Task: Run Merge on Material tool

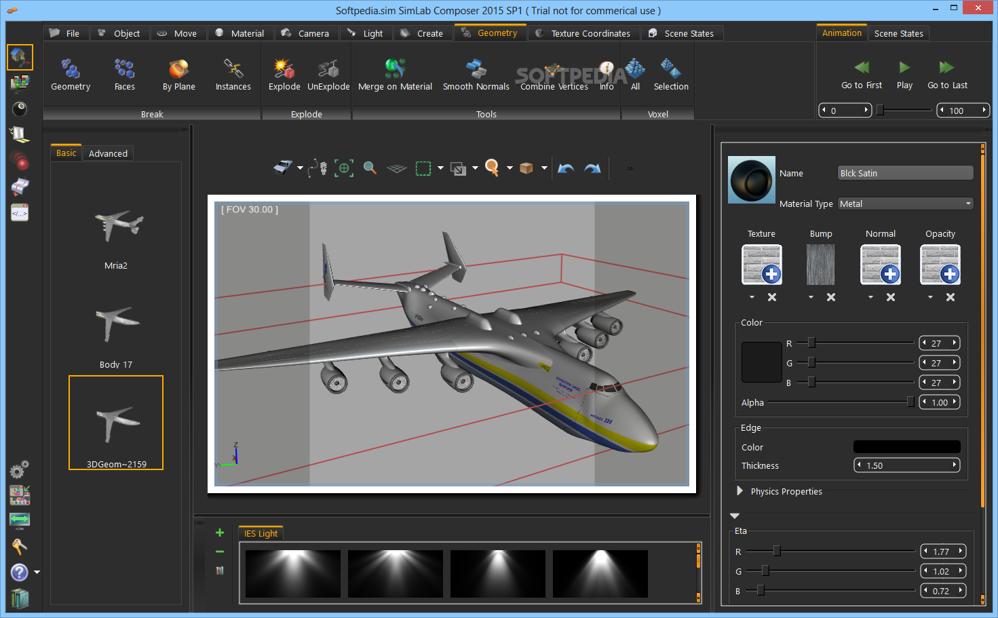Action: (x=395, y=75)
